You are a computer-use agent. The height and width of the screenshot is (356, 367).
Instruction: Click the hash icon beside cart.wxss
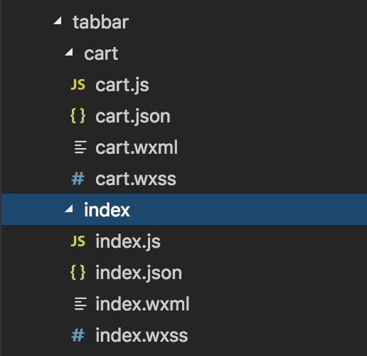click(x=78, y=179)
